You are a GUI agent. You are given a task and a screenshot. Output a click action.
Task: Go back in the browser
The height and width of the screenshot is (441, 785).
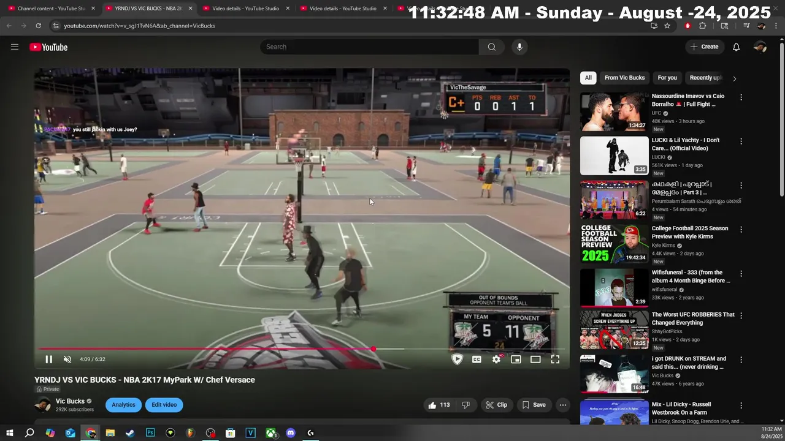(x=9, y=26)
